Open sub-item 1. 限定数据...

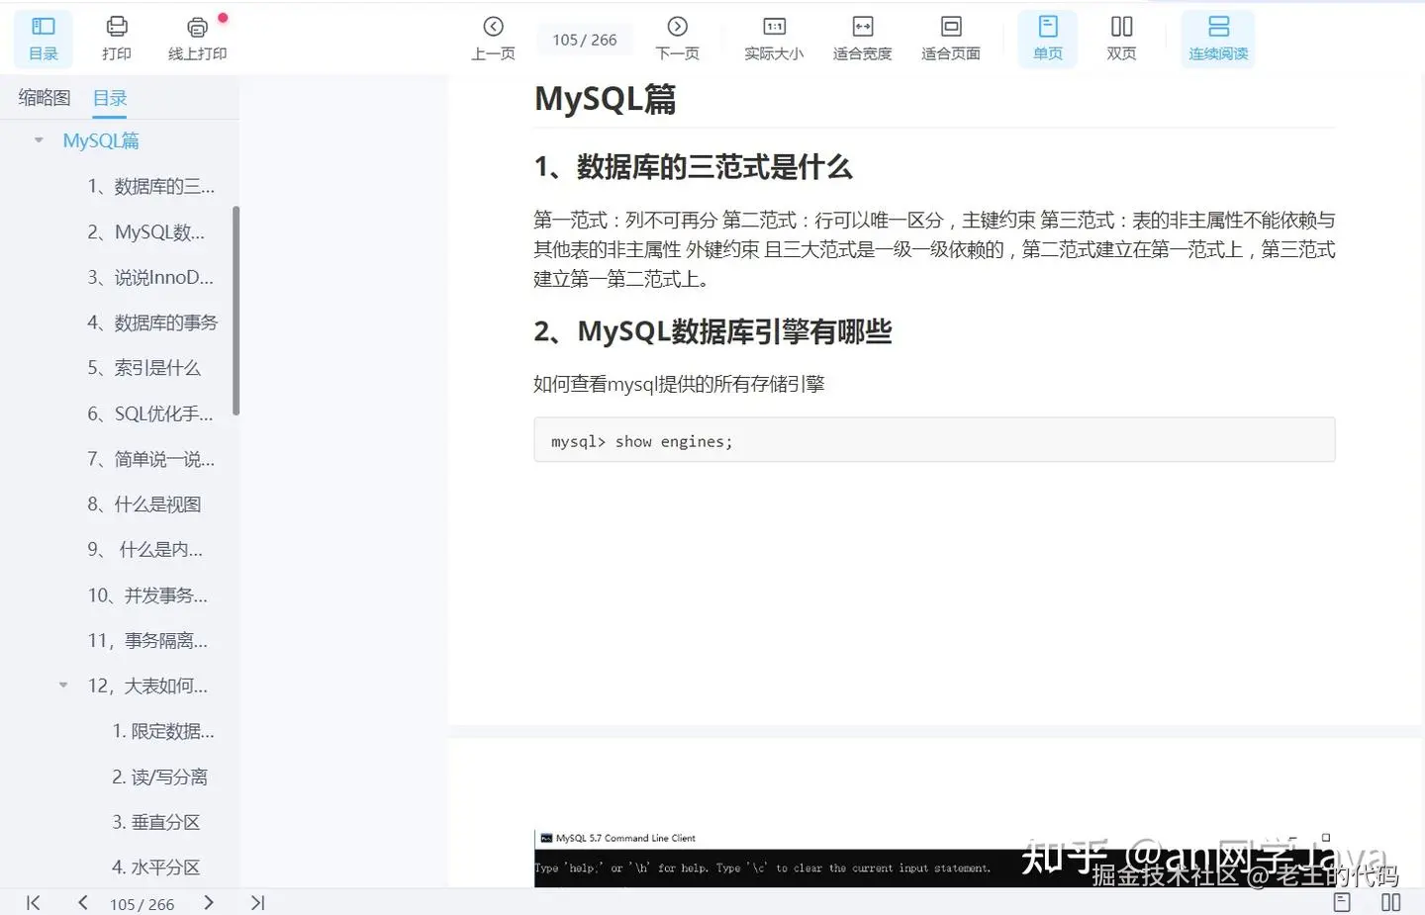pos(163,731)
